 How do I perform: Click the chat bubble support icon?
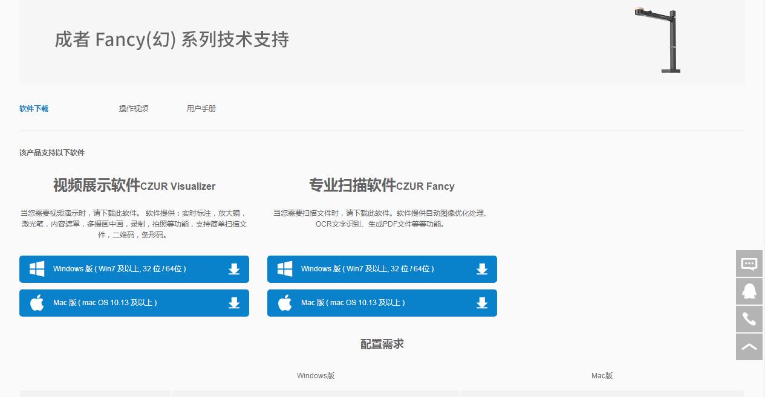click(749, 263)
